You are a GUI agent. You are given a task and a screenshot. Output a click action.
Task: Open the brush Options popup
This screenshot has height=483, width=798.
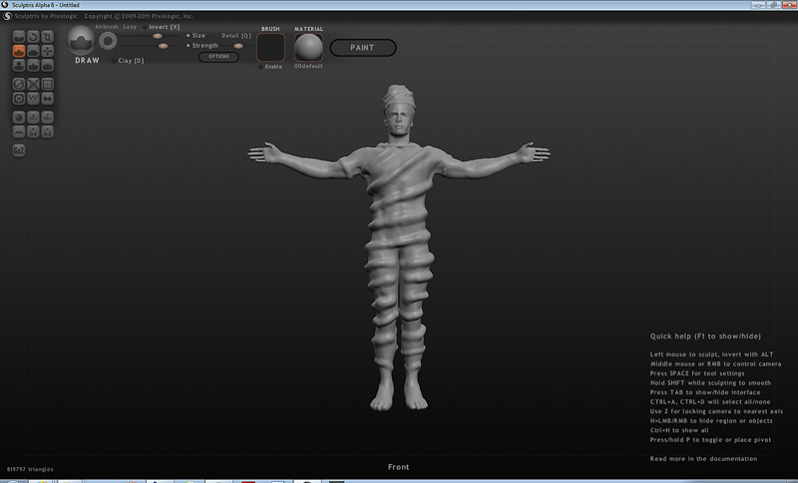point(218,57)
